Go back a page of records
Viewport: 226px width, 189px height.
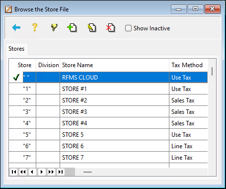(x=23, y=172)
